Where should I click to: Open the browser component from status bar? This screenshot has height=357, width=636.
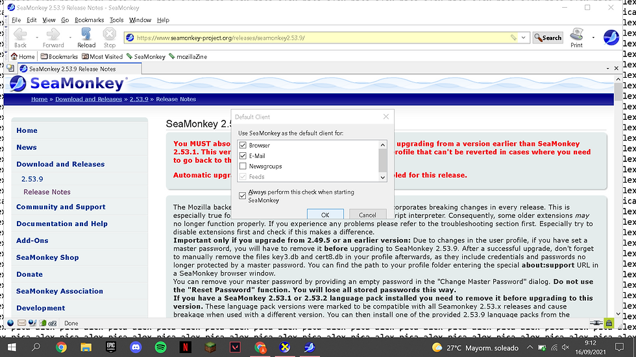[10, 323]
